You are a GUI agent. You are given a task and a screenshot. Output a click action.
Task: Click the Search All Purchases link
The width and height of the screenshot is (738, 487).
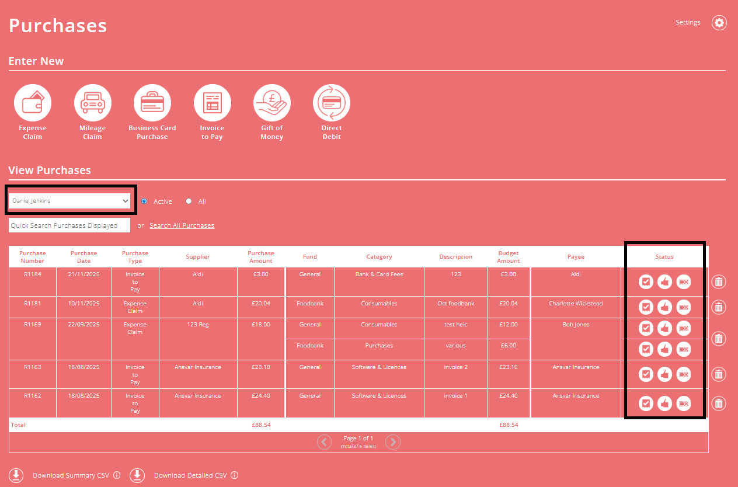point(182,225)
